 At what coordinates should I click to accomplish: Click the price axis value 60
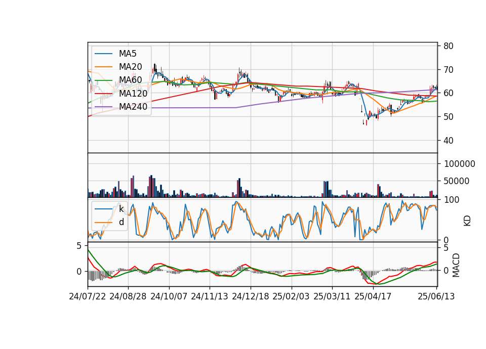coord(448,93)
